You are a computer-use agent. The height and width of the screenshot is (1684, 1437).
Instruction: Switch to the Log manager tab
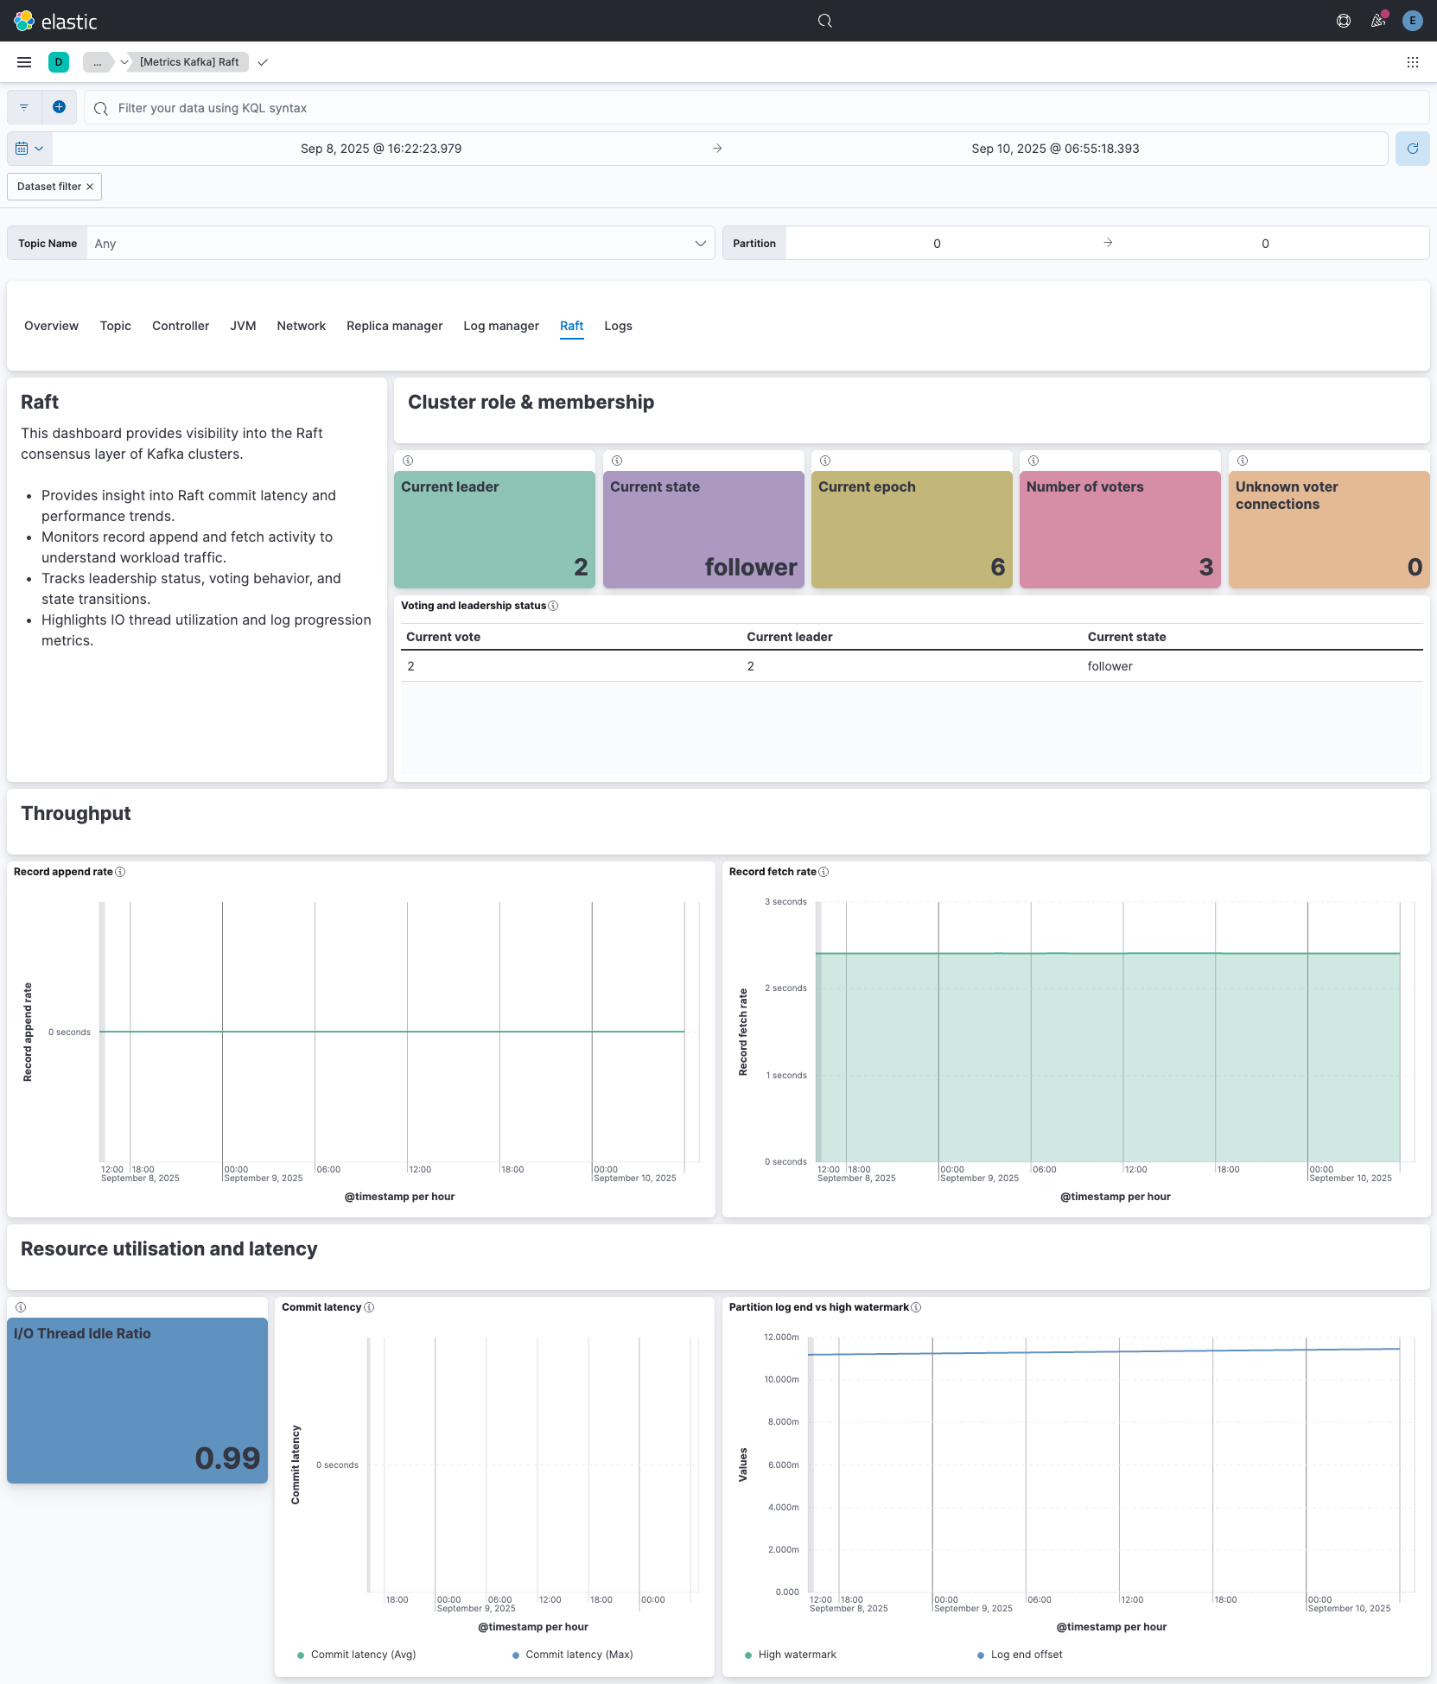[x=501, y=326]
